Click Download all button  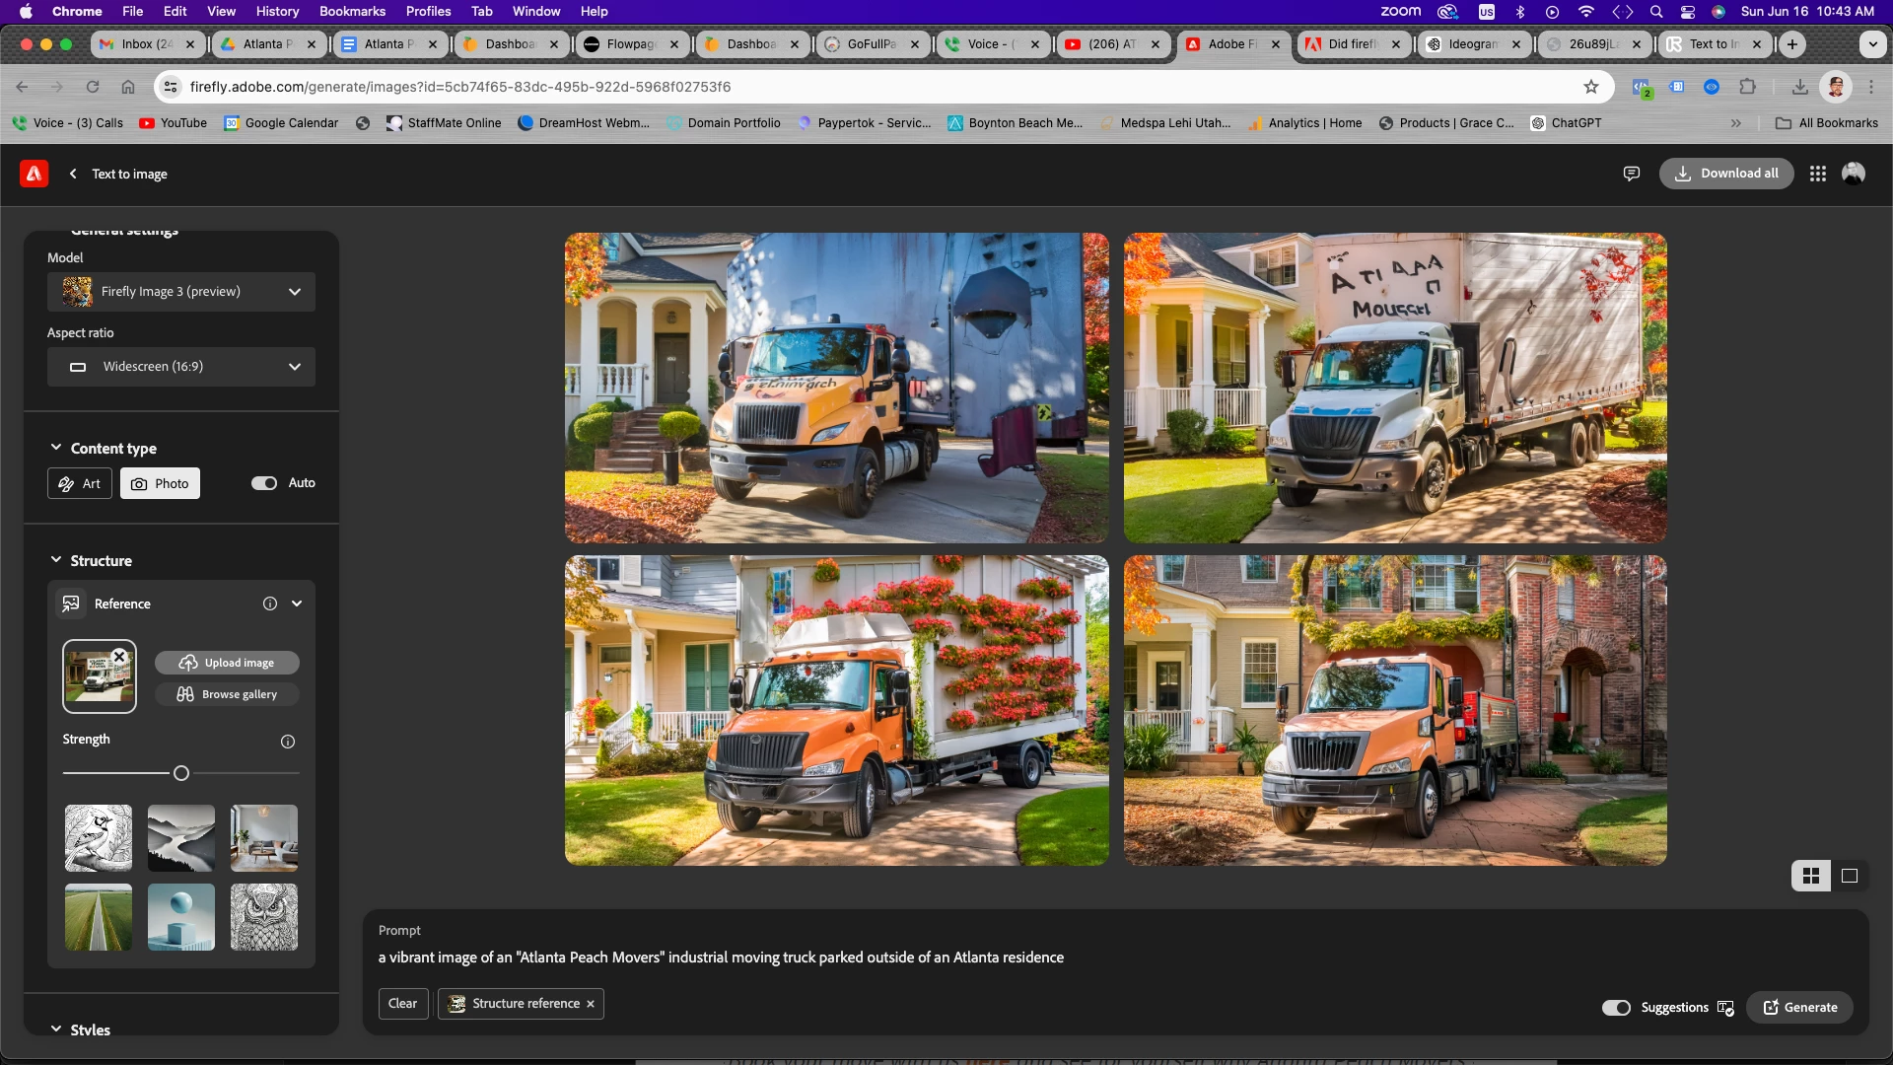[x=1726, y=174]
